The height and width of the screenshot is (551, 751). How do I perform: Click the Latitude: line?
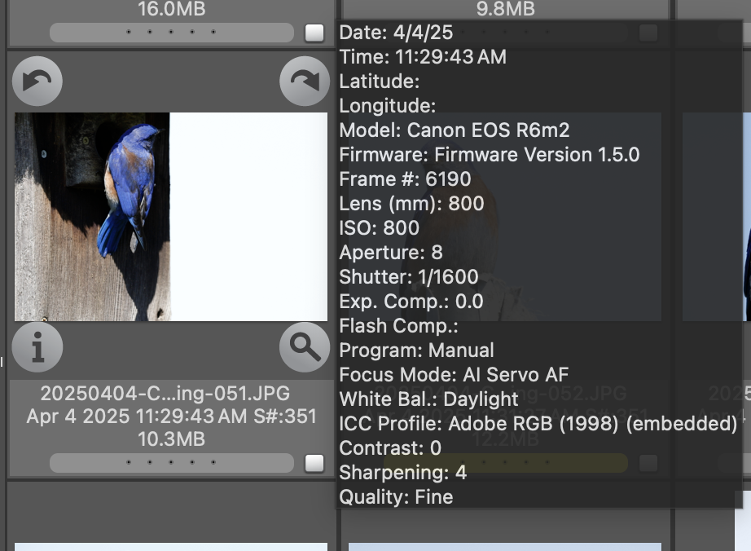pyautogui.click(x=380, y=82)
